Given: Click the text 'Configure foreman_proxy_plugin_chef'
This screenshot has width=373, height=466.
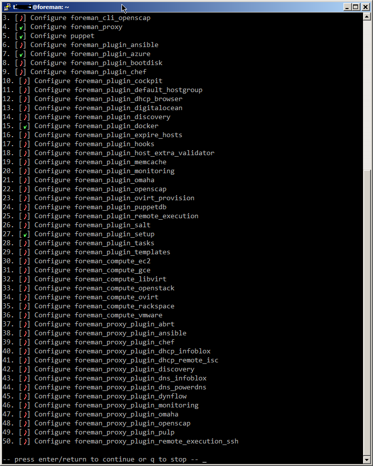Looking at the screenshot, I should [x=104, y=342].
